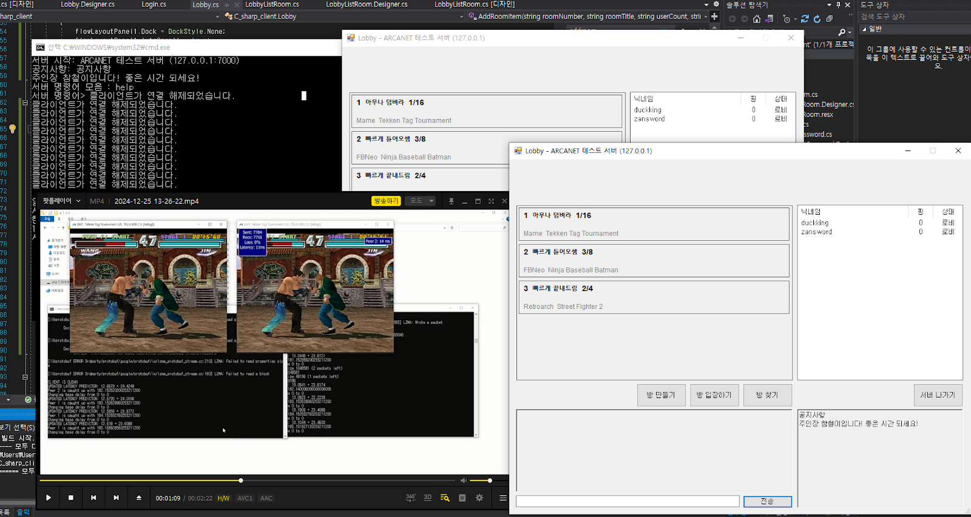
Task: Switch to the LobbyListRoom.cs tab
Action: (272, 4)
